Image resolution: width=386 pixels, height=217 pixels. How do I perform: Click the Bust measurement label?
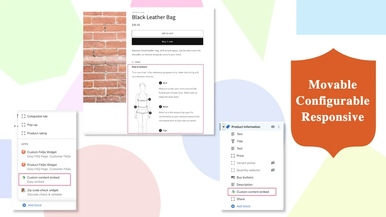(x=165, y=83)
